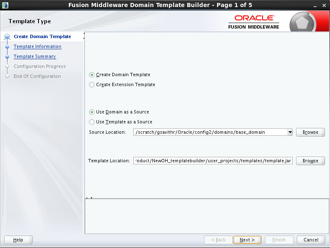This screenshot has width=330, height=248.
Task: Open the Template Information step
Action: pos(37,46)
